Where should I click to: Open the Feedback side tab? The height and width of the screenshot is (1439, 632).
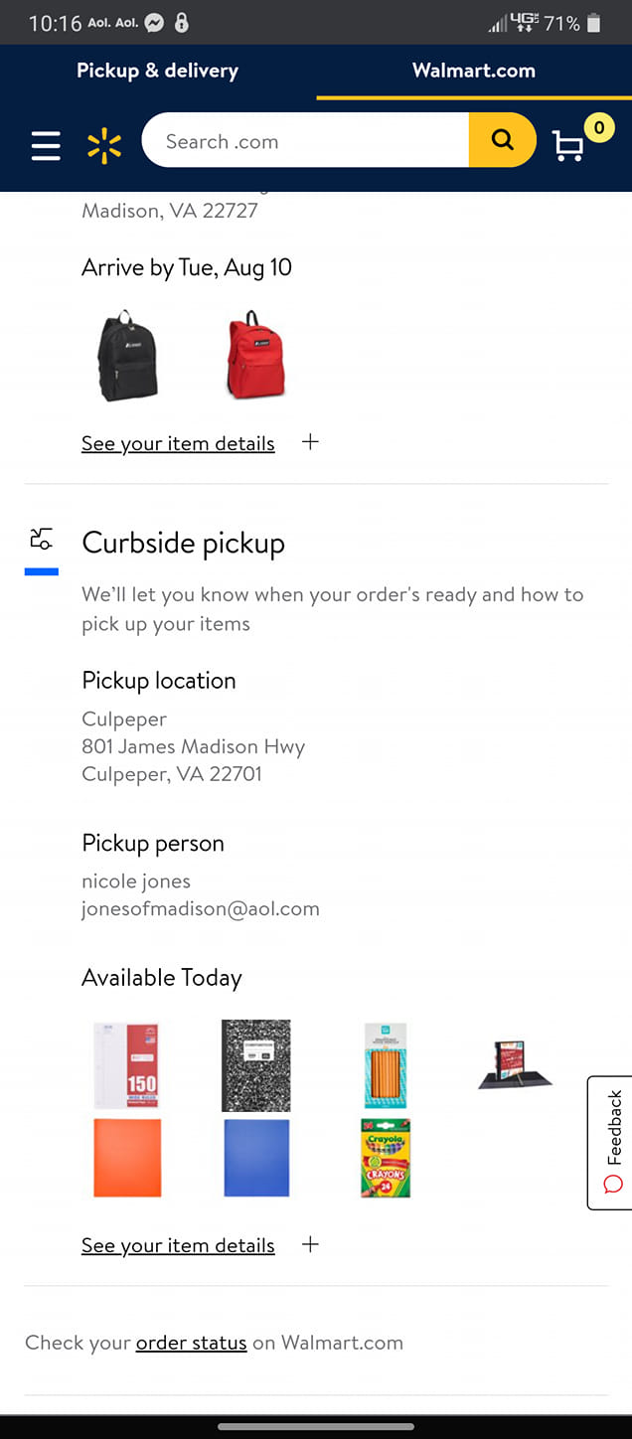coord(610,1143)
